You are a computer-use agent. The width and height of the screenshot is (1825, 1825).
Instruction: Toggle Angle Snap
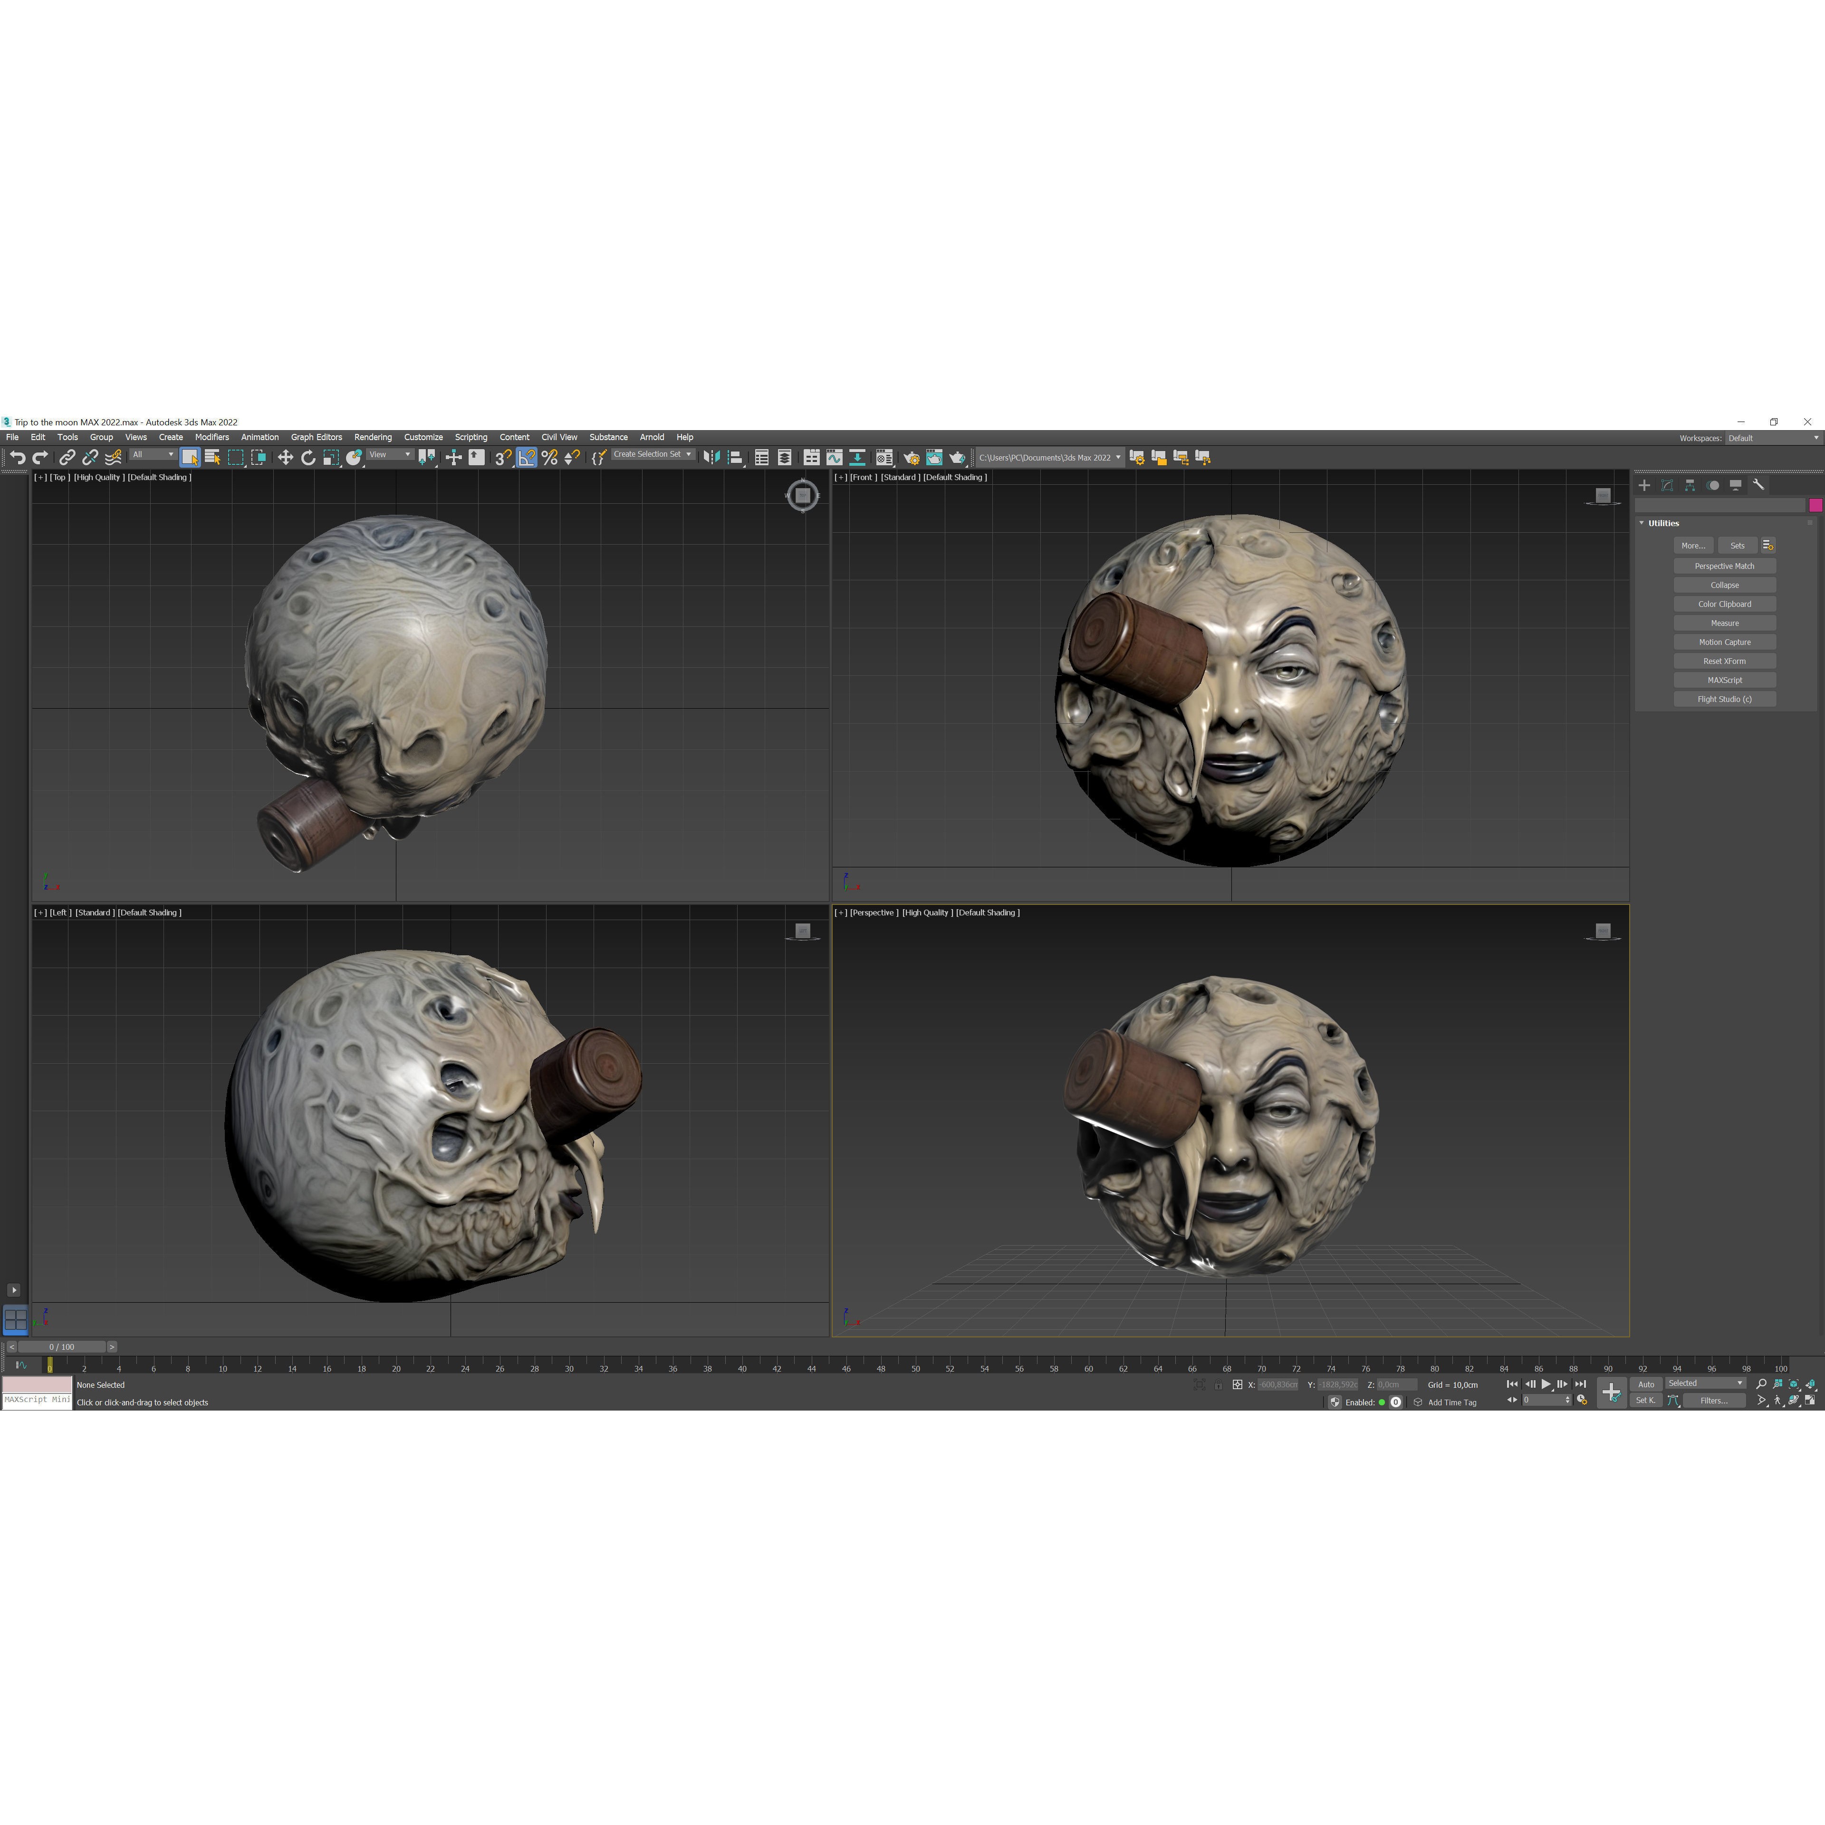(x=526, y=458)
